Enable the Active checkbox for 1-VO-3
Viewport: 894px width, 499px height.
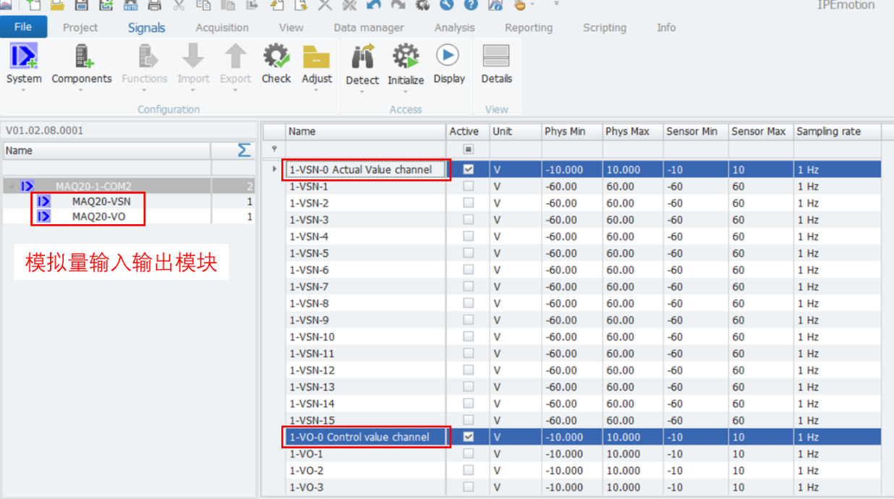pos(468,487)
